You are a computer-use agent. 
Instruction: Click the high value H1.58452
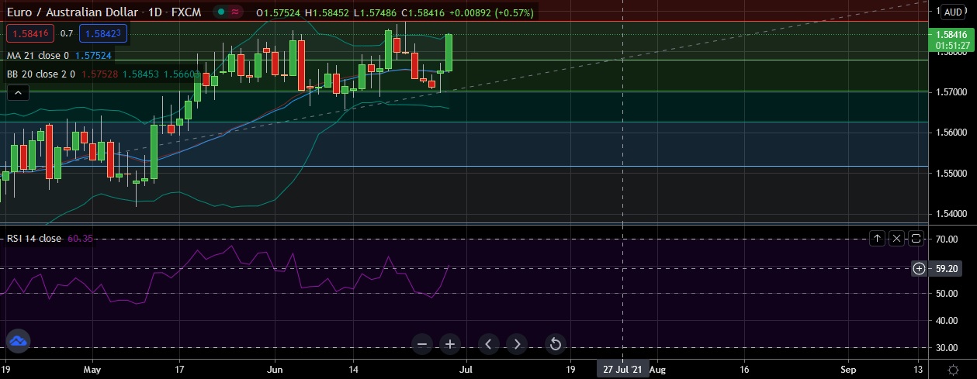(x=327, y=12)
